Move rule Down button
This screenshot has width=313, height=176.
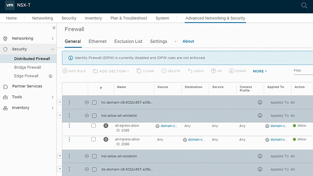237,71
